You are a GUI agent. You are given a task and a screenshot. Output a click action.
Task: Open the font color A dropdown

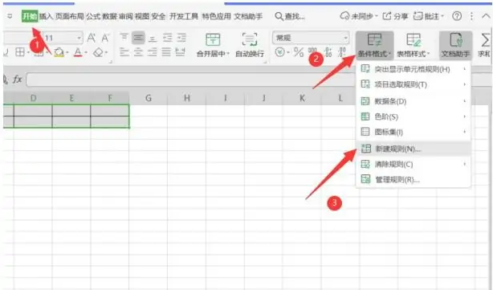pos(86,52)
